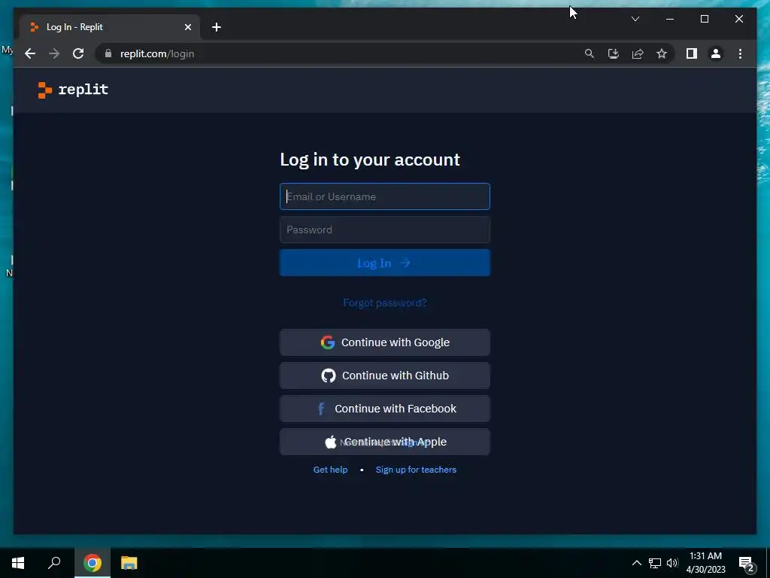
Task: Show hidden system tray icons
Action: tap(636, 563)
